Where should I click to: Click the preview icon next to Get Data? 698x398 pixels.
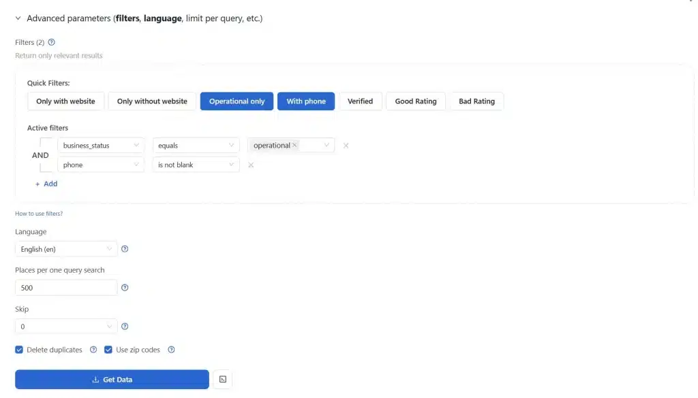pos(222,380)
